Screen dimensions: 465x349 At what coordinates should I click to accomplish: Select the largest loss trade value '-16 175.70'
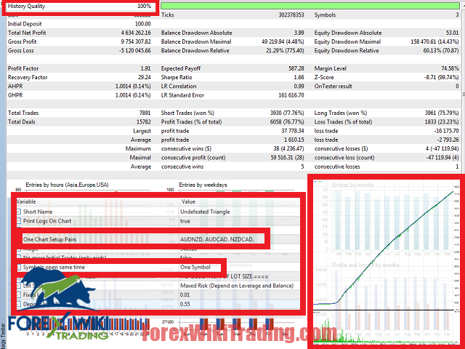(446, 131)
